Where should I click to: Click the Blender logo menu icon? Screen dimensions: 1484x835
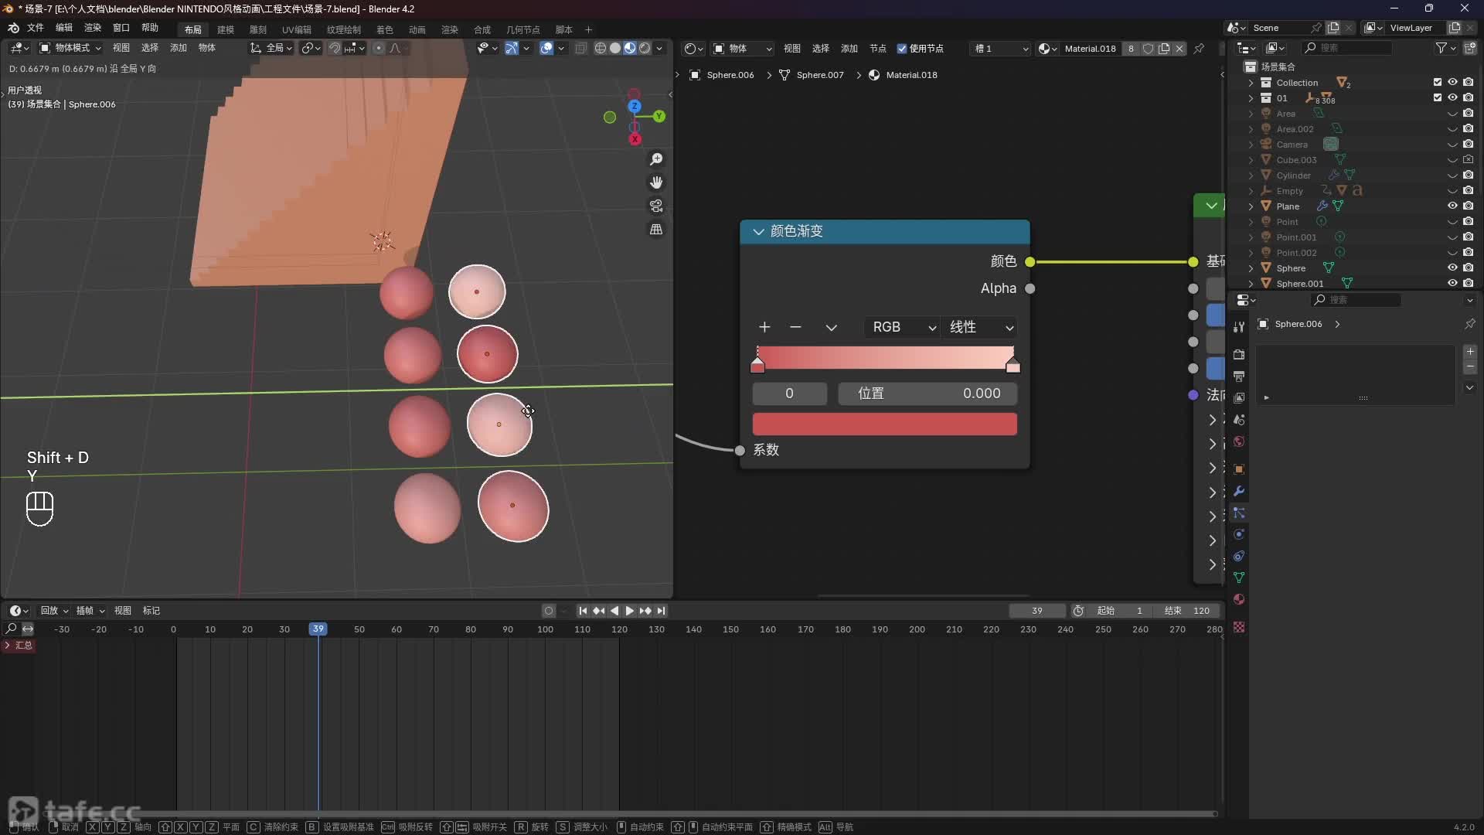pyautogui.click(x=13, y=28)
